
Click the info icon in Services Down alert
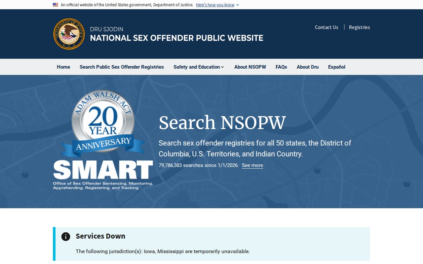(66, 237)
